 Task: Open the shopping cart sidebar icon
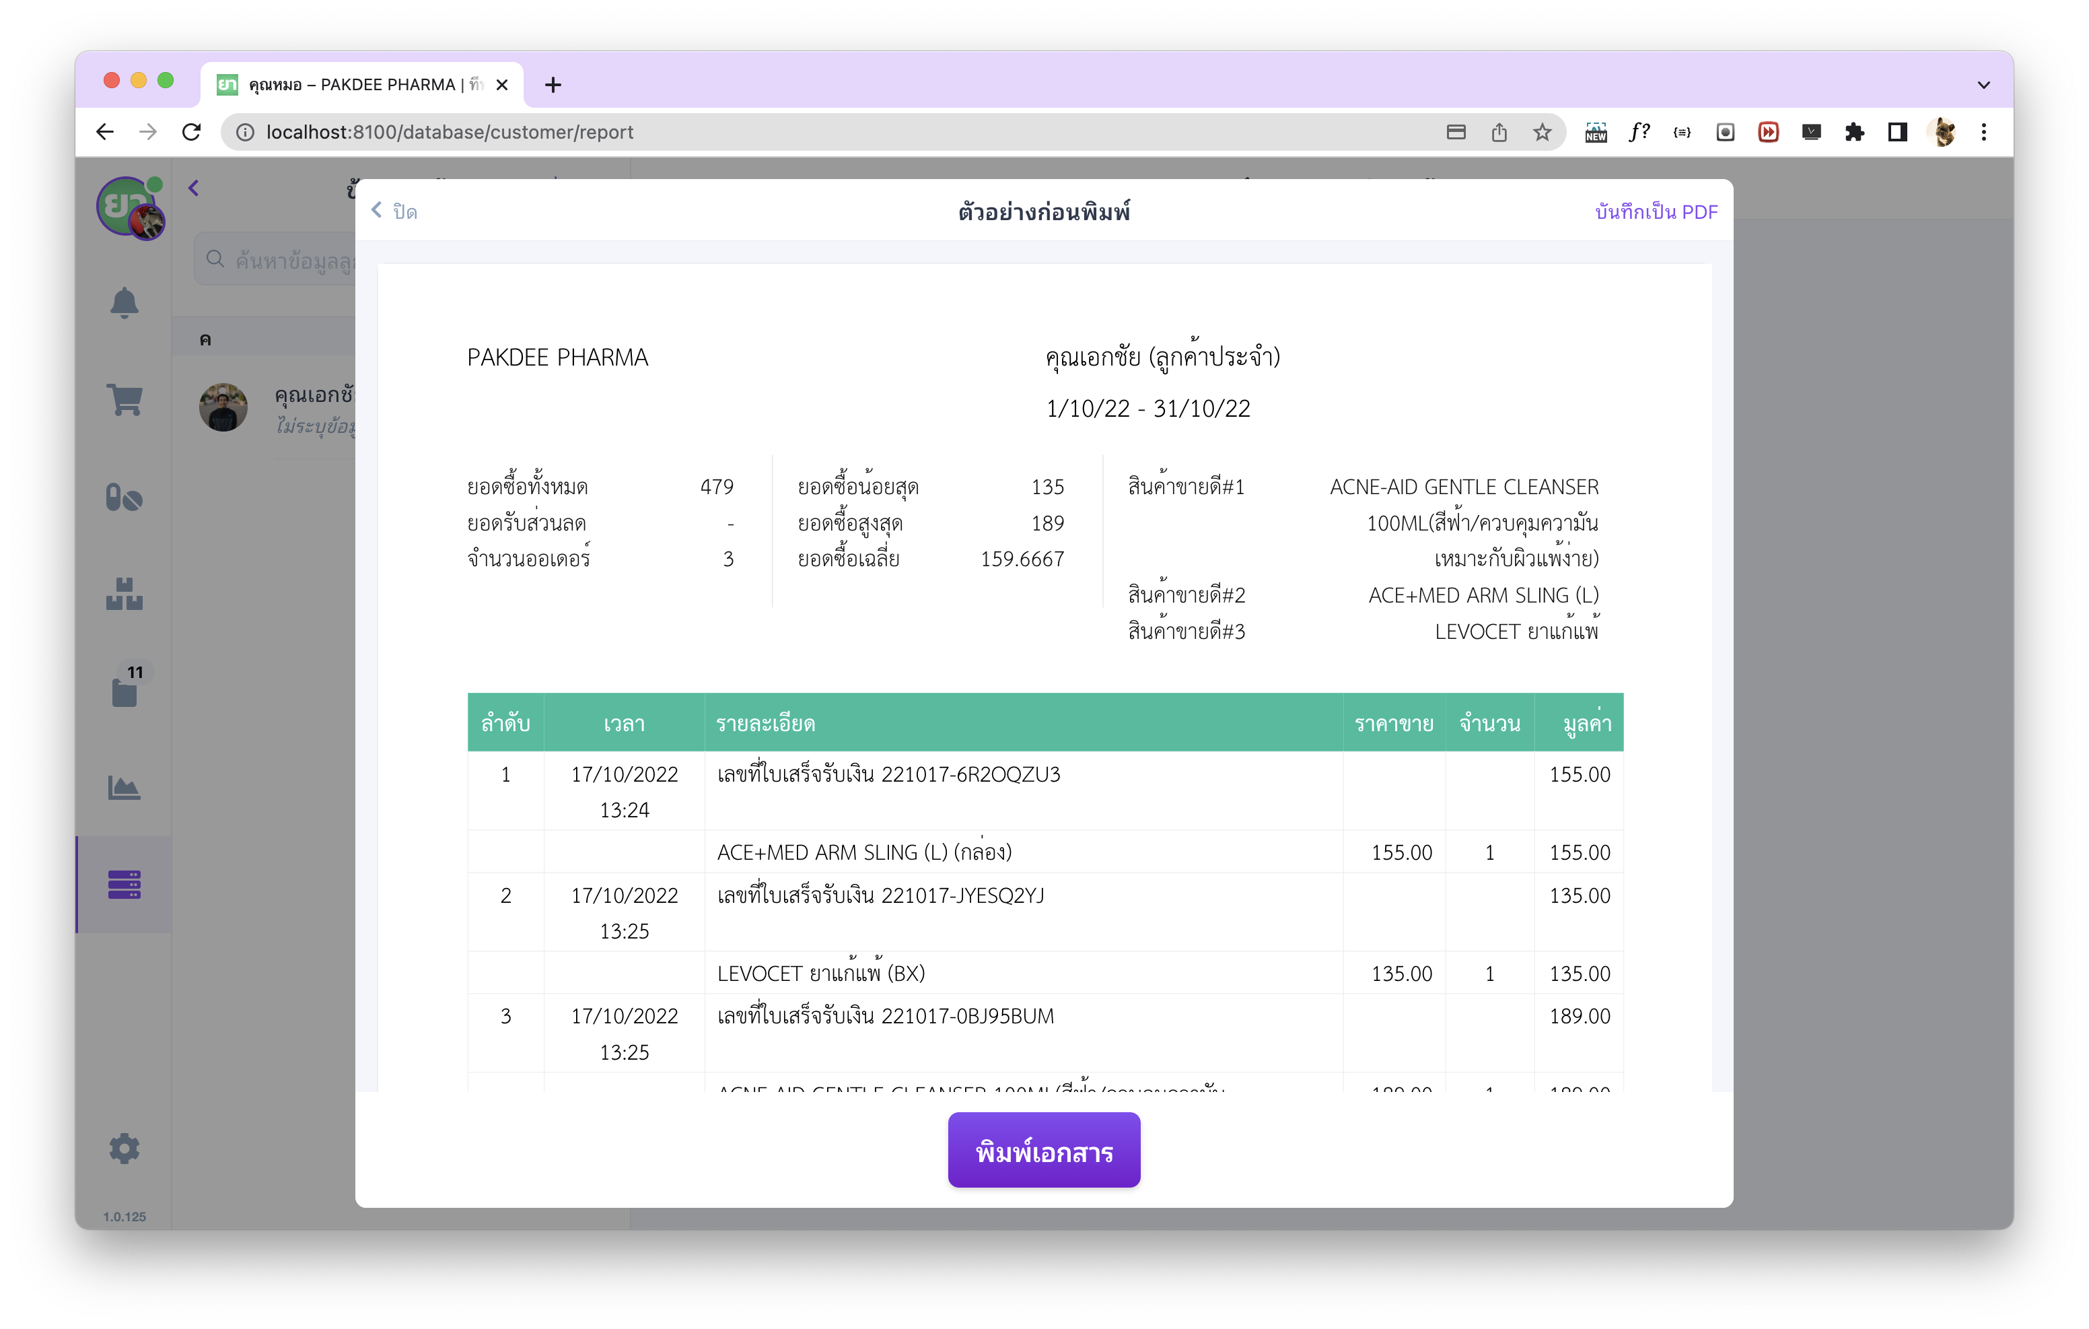pos(124,400)
